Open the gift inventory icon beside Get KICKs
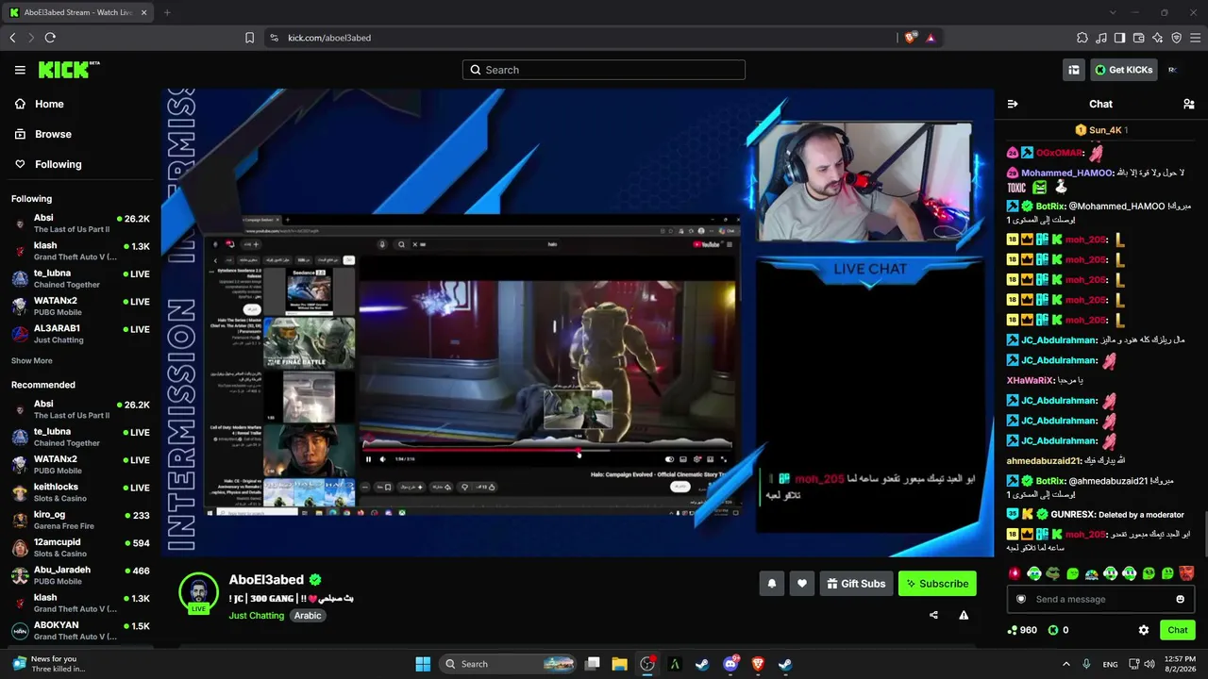This screenshot has height=679, width=1208. [1074, 70]
